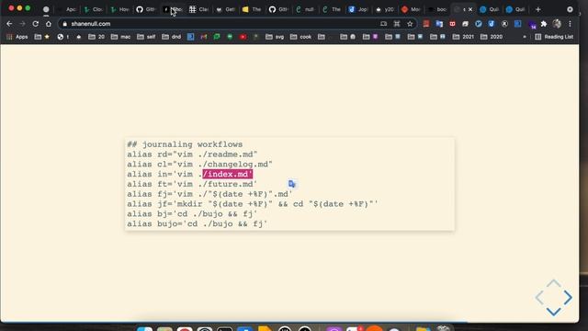Expand the dnd bookmarks folder
588x331 pixels.
(x=172, y=37)
